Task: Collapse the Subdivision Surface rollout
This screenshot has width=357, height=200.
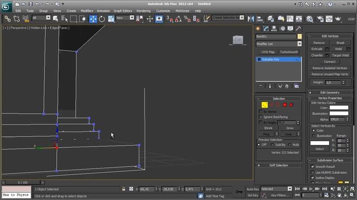Action: [x=330, y=161]
